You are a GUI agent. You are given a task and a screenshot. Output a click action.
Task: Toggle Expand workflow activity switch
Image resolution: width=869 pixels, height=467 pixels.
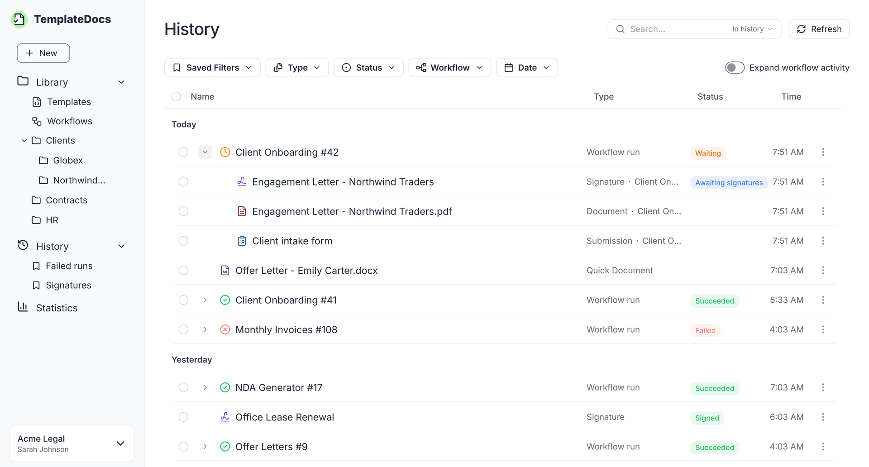coord(735,67)
